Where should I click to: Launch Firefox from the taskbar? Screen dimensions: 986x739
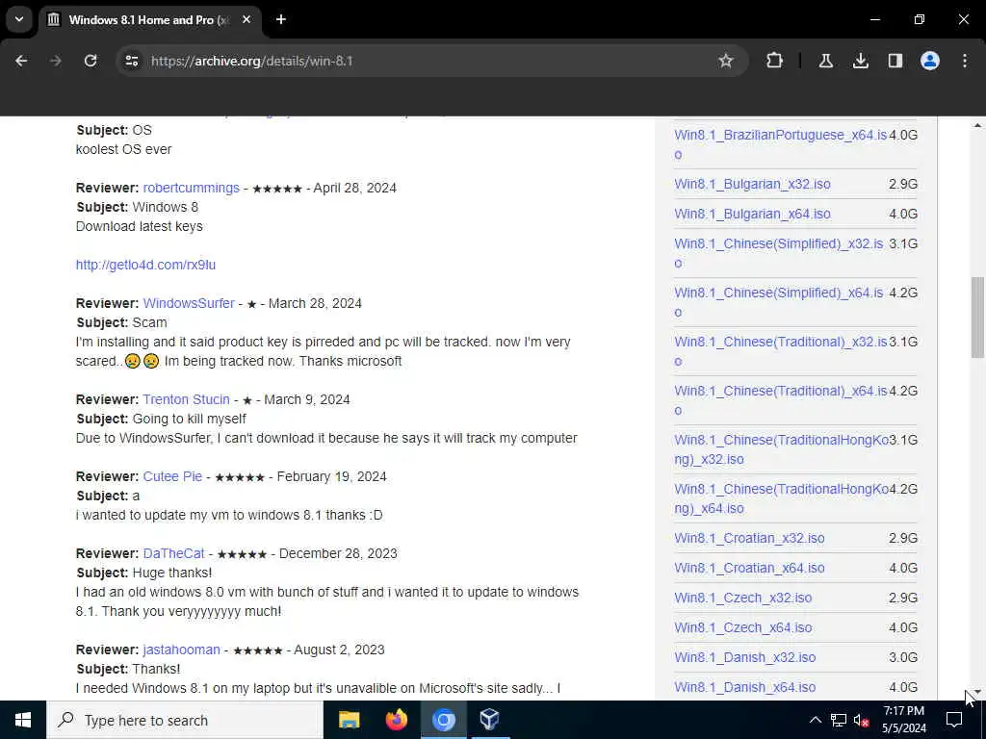(396, 720)
